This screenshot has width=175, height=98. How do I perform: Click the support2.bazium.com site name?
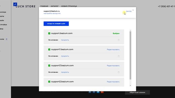[62, 82]
